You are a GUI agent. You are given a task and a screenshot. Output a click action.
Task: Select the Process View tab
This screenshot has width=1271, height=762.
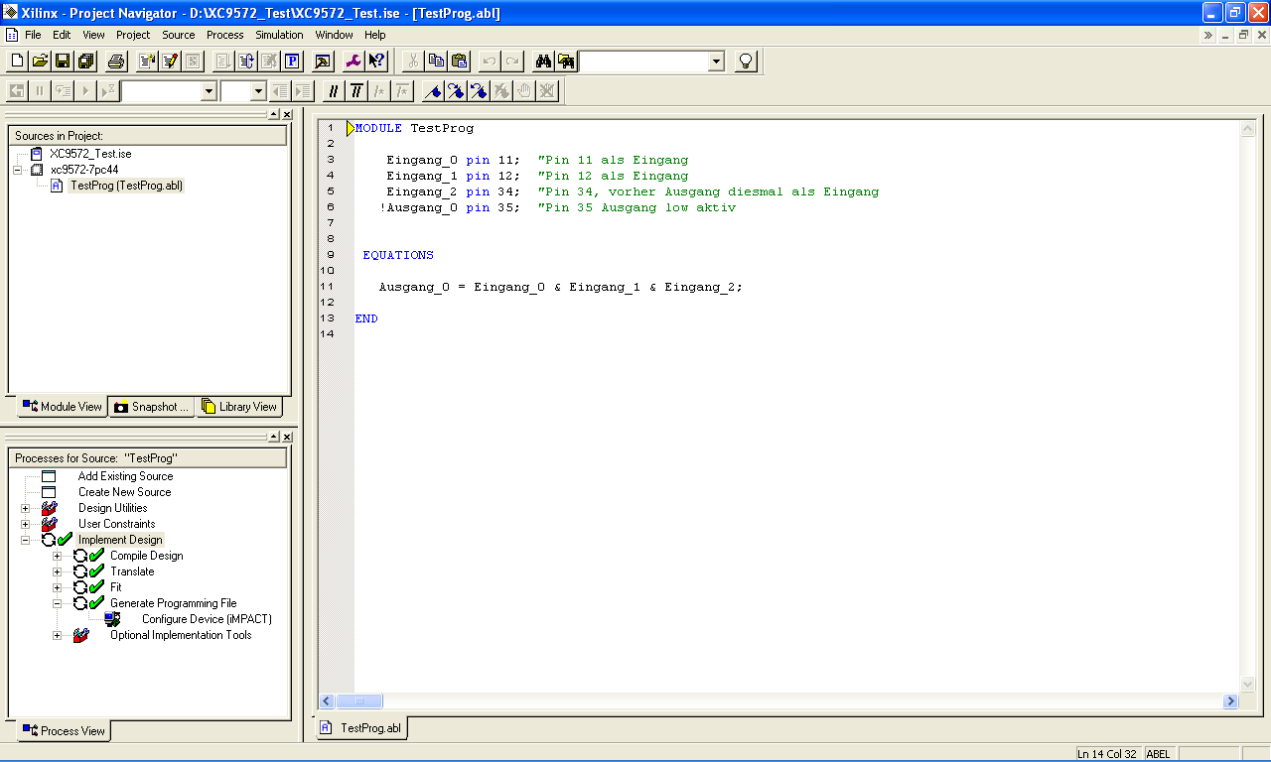point(64,731)
